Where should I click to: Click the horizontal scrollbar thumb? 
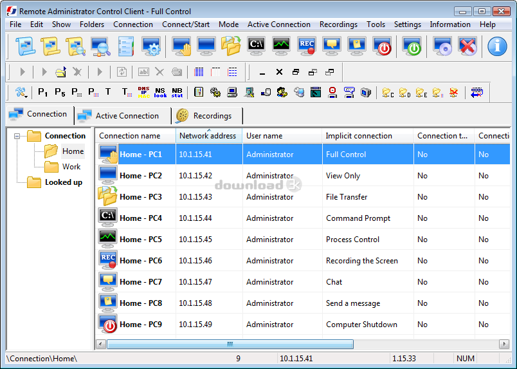tap(230, 345)
